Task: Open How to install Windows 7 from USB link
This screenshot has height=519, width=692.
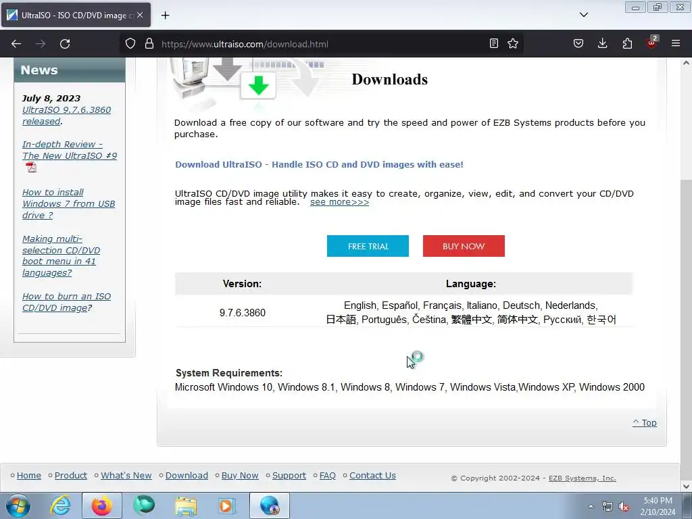Action: 68,203
